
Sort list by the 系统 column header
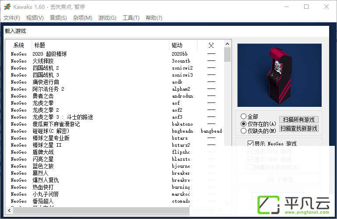19,45
